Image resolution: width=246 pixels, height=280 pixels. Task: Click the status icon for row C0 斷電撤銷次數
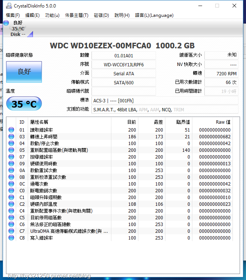[x=11, y=190]
